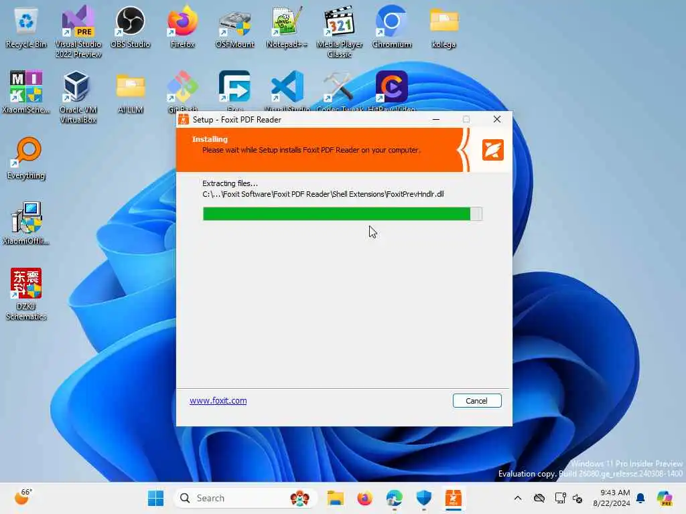This screenshot has width=686, height=514.
Task: Open Windows Security shield in taskbar
Action: [423, 498]
